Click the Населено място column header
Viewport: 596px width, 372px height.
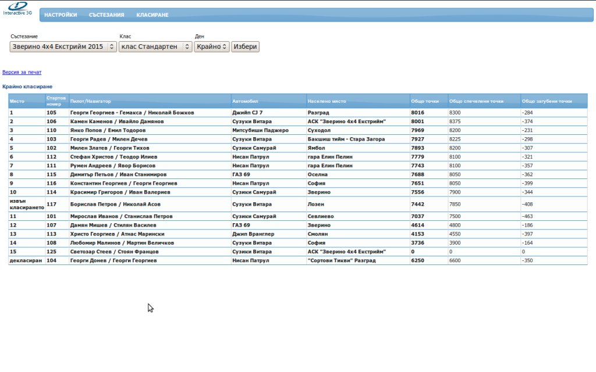327,101
